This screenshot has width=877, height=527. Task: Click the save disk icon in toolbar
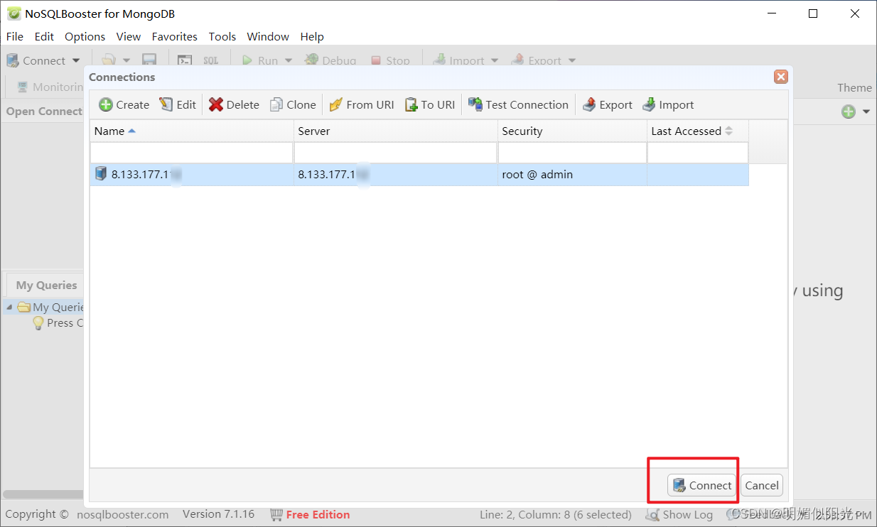point(149,60)
